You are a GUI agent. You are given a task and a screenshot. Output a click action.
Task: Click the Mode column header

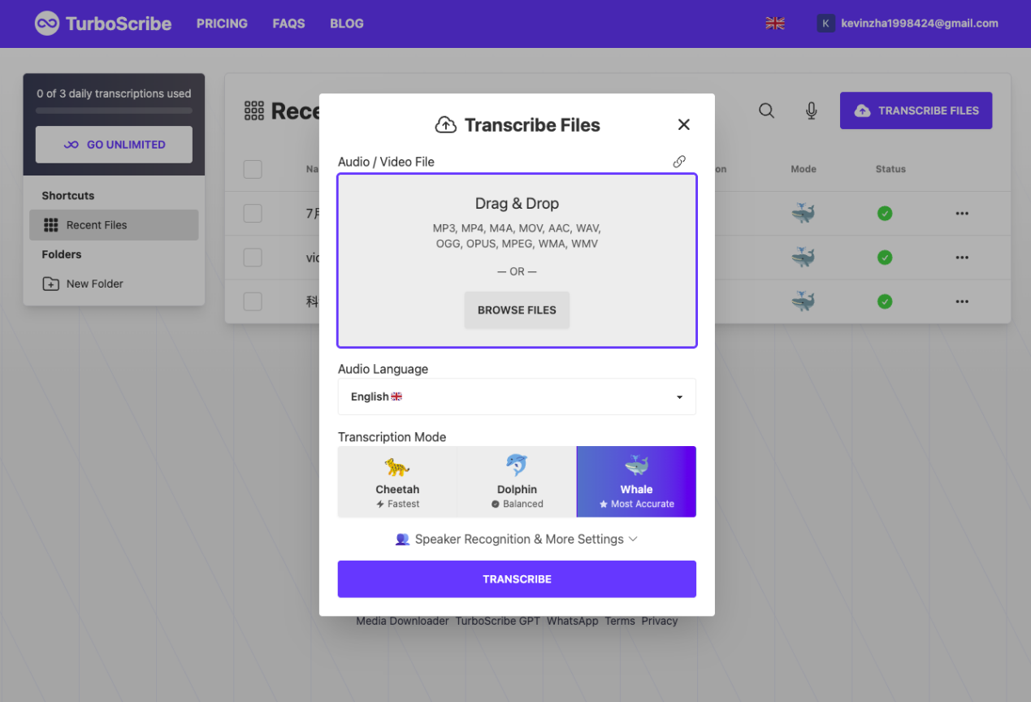click(804, 169)
